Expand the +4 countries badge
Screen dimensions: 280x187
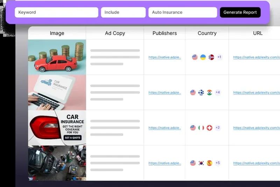[x=218, y=93]
